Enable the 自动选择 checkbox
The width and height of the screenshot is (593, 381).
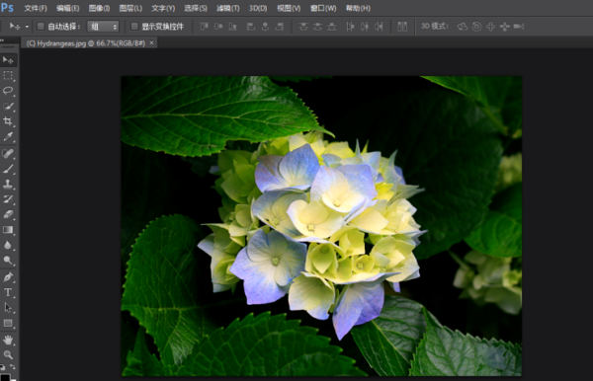pyautogui.click(x=41, y=27)
